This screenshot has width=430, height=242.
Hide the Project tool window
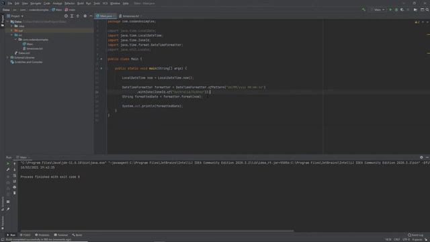[91, 16]
